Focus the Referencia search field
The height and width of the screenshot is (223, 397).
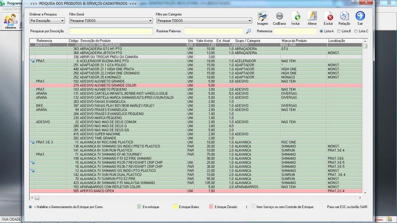pos(295,31)
